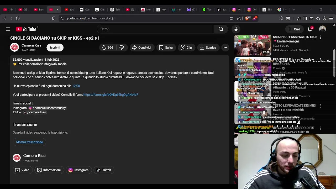Open the forms.gle participation link
Screen dimensions: 336x189
coord(111,95)
